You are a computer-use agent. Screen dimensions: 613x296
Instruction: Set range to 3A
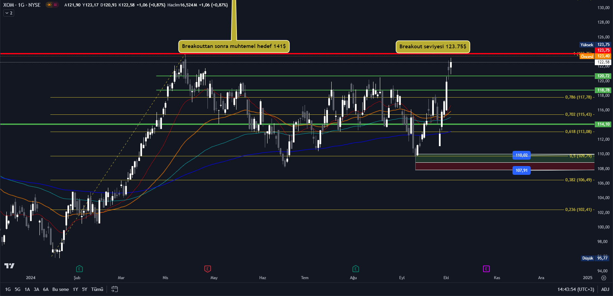coord(36,289)
